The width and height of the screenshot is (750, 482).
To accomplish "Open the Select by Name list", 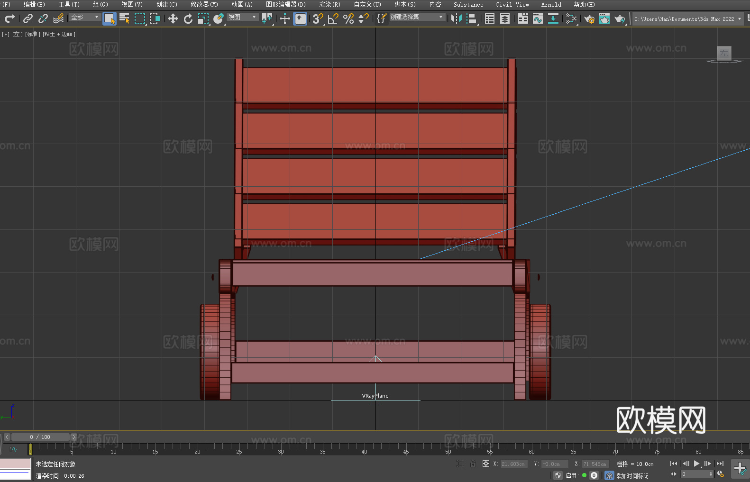I will tap(124, 19).
